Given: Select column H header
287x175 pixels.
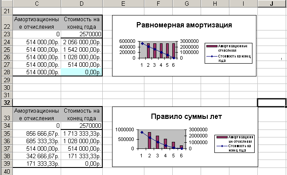Looking at the screenshot, I should pos(215,4).
